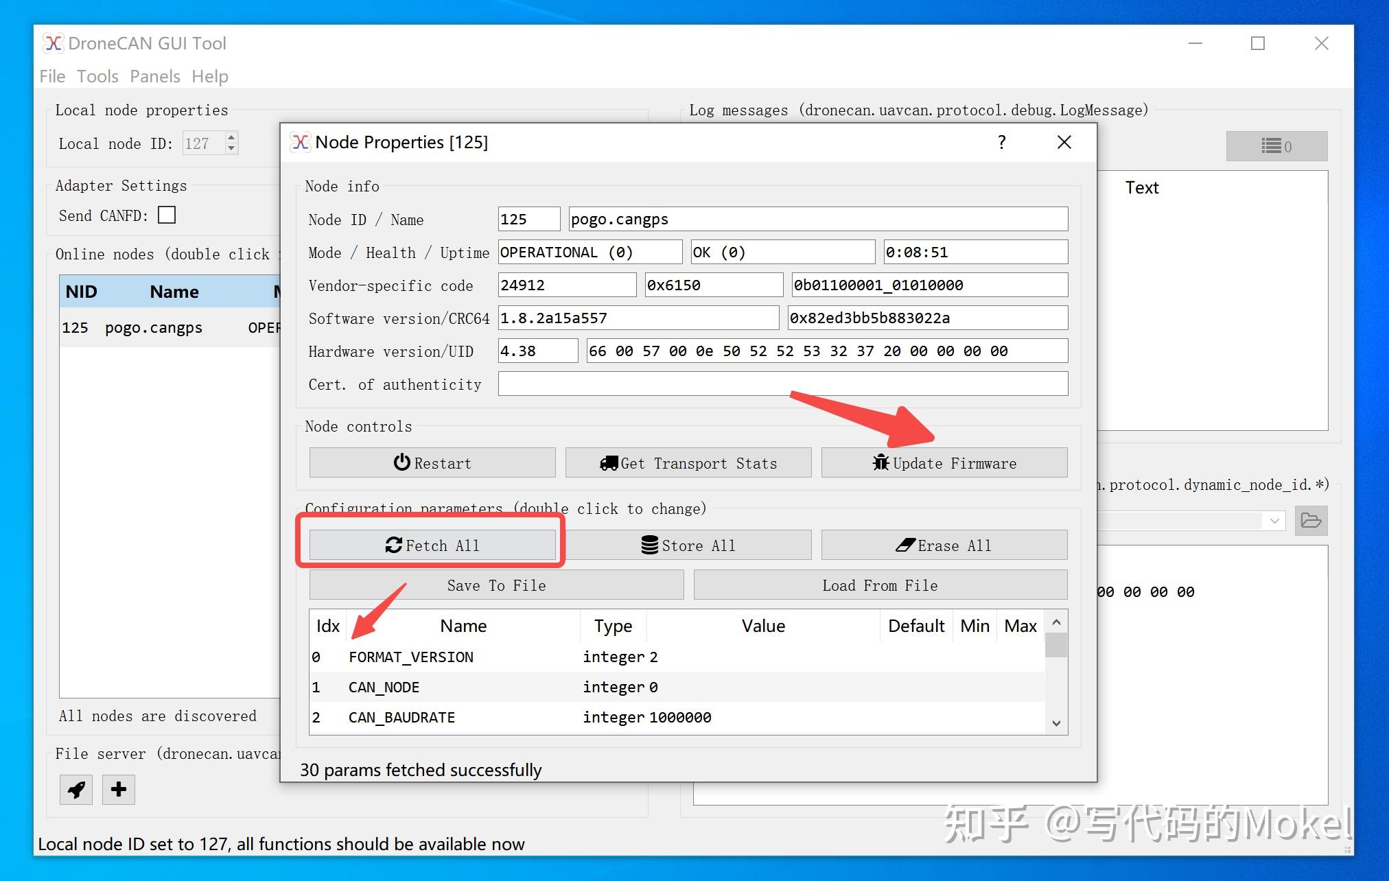This screenshot has width=1389, height=881.
Task: Click the Save To File button
Action: [x=495, y=585]
